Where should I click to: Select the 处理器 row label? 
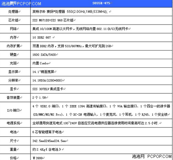point(13,12)
